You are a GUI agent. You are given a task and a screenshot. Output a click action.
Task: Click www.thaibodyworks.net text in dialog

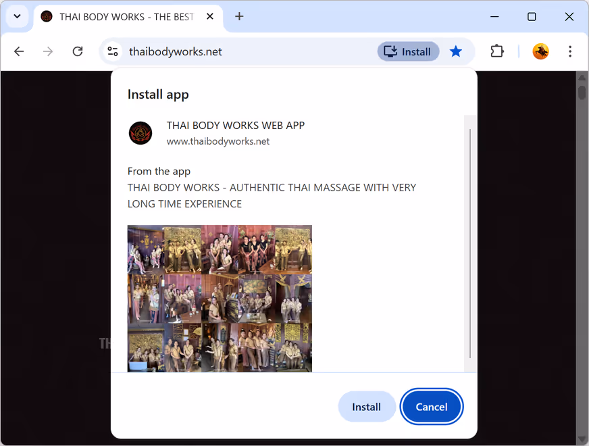(x=218, y=141)
